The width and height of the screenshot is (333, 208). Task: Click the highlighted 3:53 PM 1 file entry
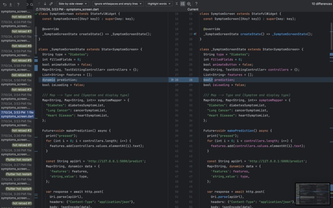coord(17,114)
